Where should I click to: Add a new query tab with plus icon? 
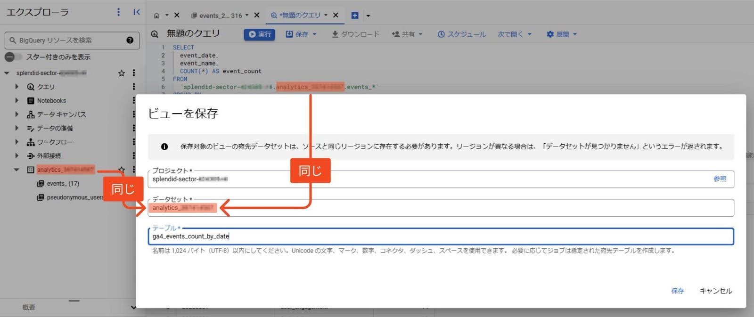pos(355,16)
